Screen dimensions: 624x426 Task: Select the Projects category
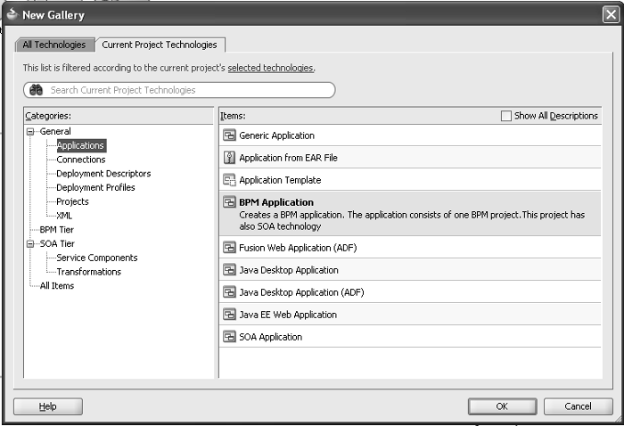(72, 201)
